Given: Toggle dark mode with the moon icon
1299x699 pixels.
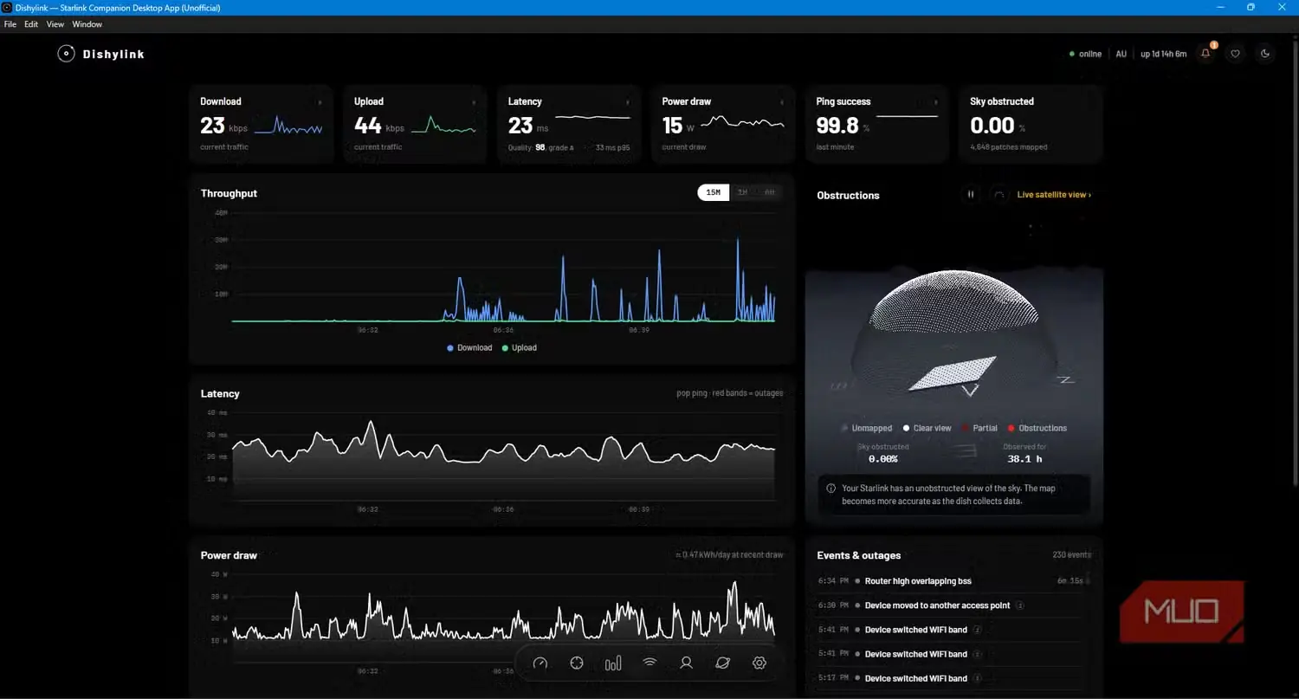Looking at the screenshot, I should [1265, 54].
